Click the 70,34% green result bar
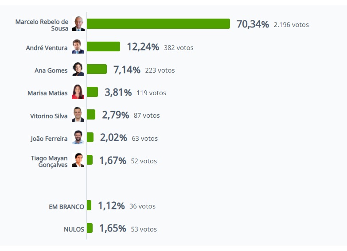 click(158, 24)
